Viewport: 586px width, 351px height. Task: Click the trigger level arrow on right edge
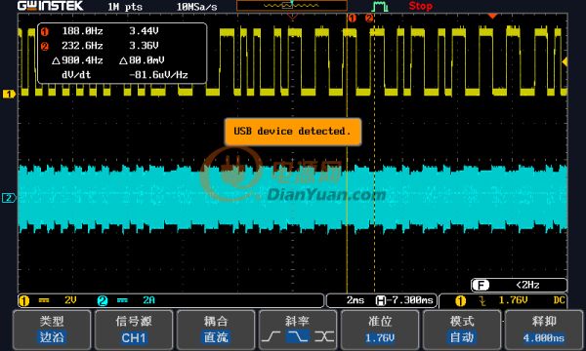[565, 61]
